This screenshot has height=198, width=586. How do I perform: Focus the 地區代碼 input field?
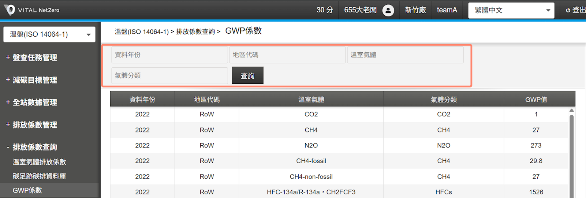coord(287,55)
